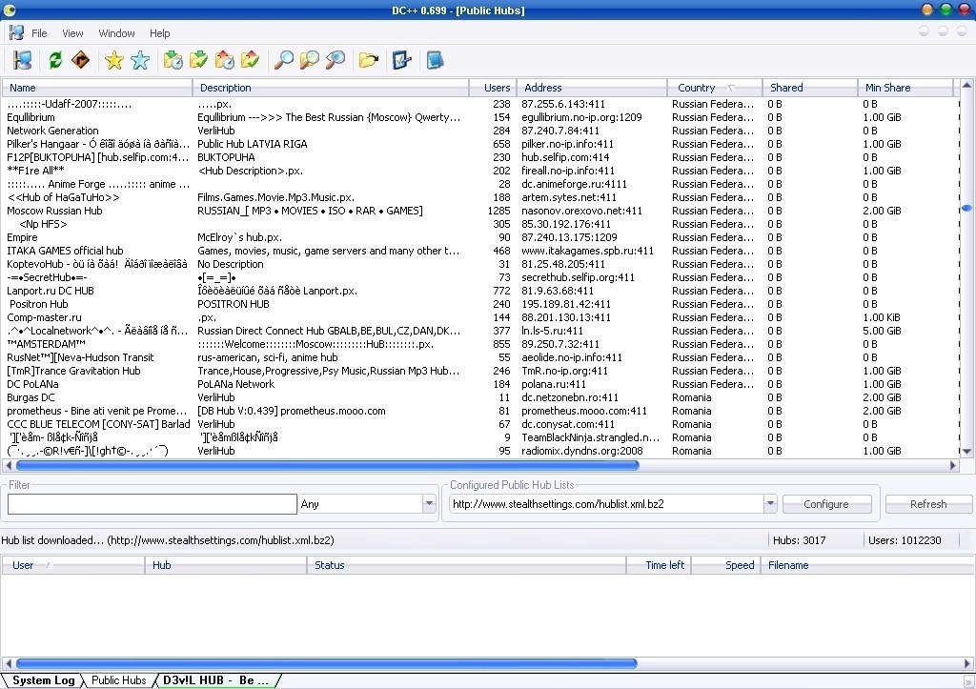
Task: Click the green Reconnect arrows icon
Action: (x=55, y=61)
